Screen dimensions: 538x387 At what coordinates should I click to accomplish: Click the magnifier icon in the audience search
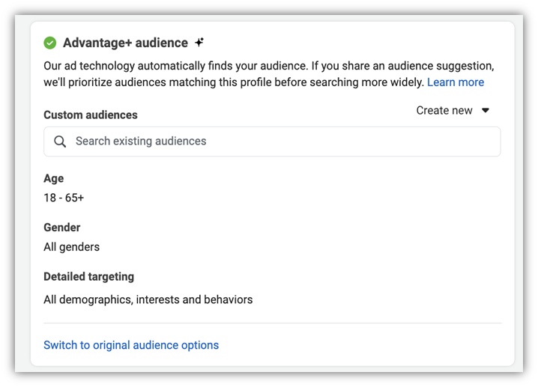60,141
